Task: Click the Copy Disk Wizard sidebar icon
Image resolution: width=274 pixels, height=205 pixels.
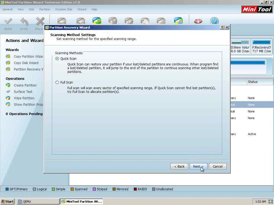Action: [8, 63]
